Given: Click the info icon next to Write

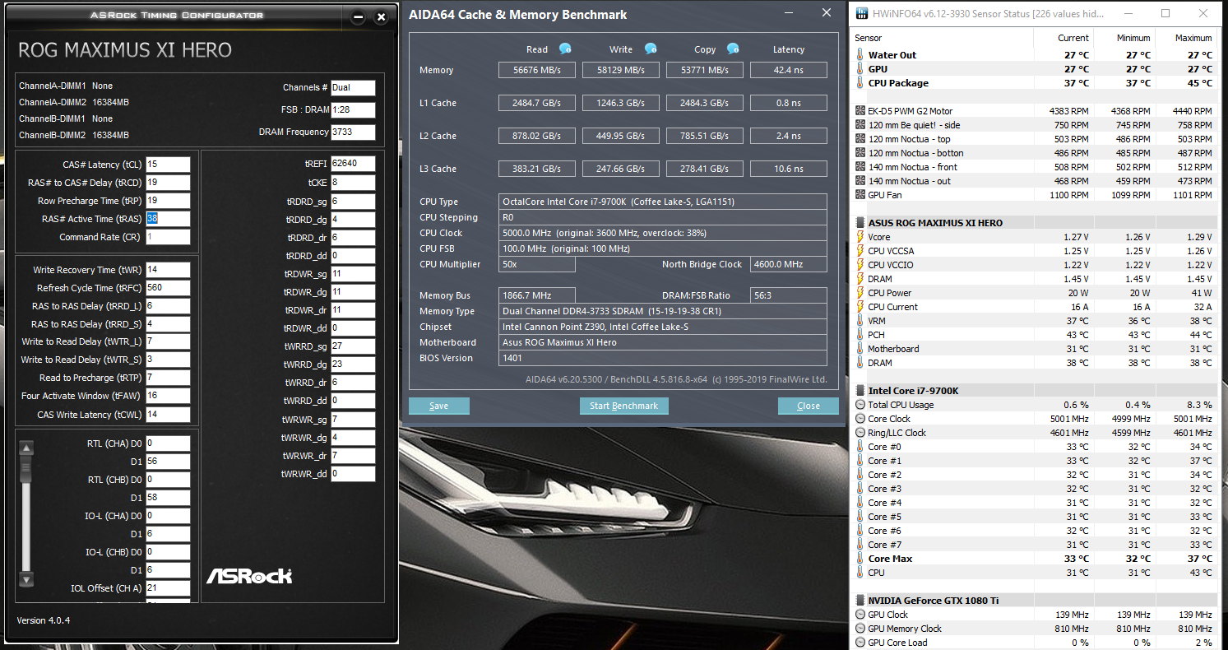Looking at the screenshot, I should coord(651,49).
